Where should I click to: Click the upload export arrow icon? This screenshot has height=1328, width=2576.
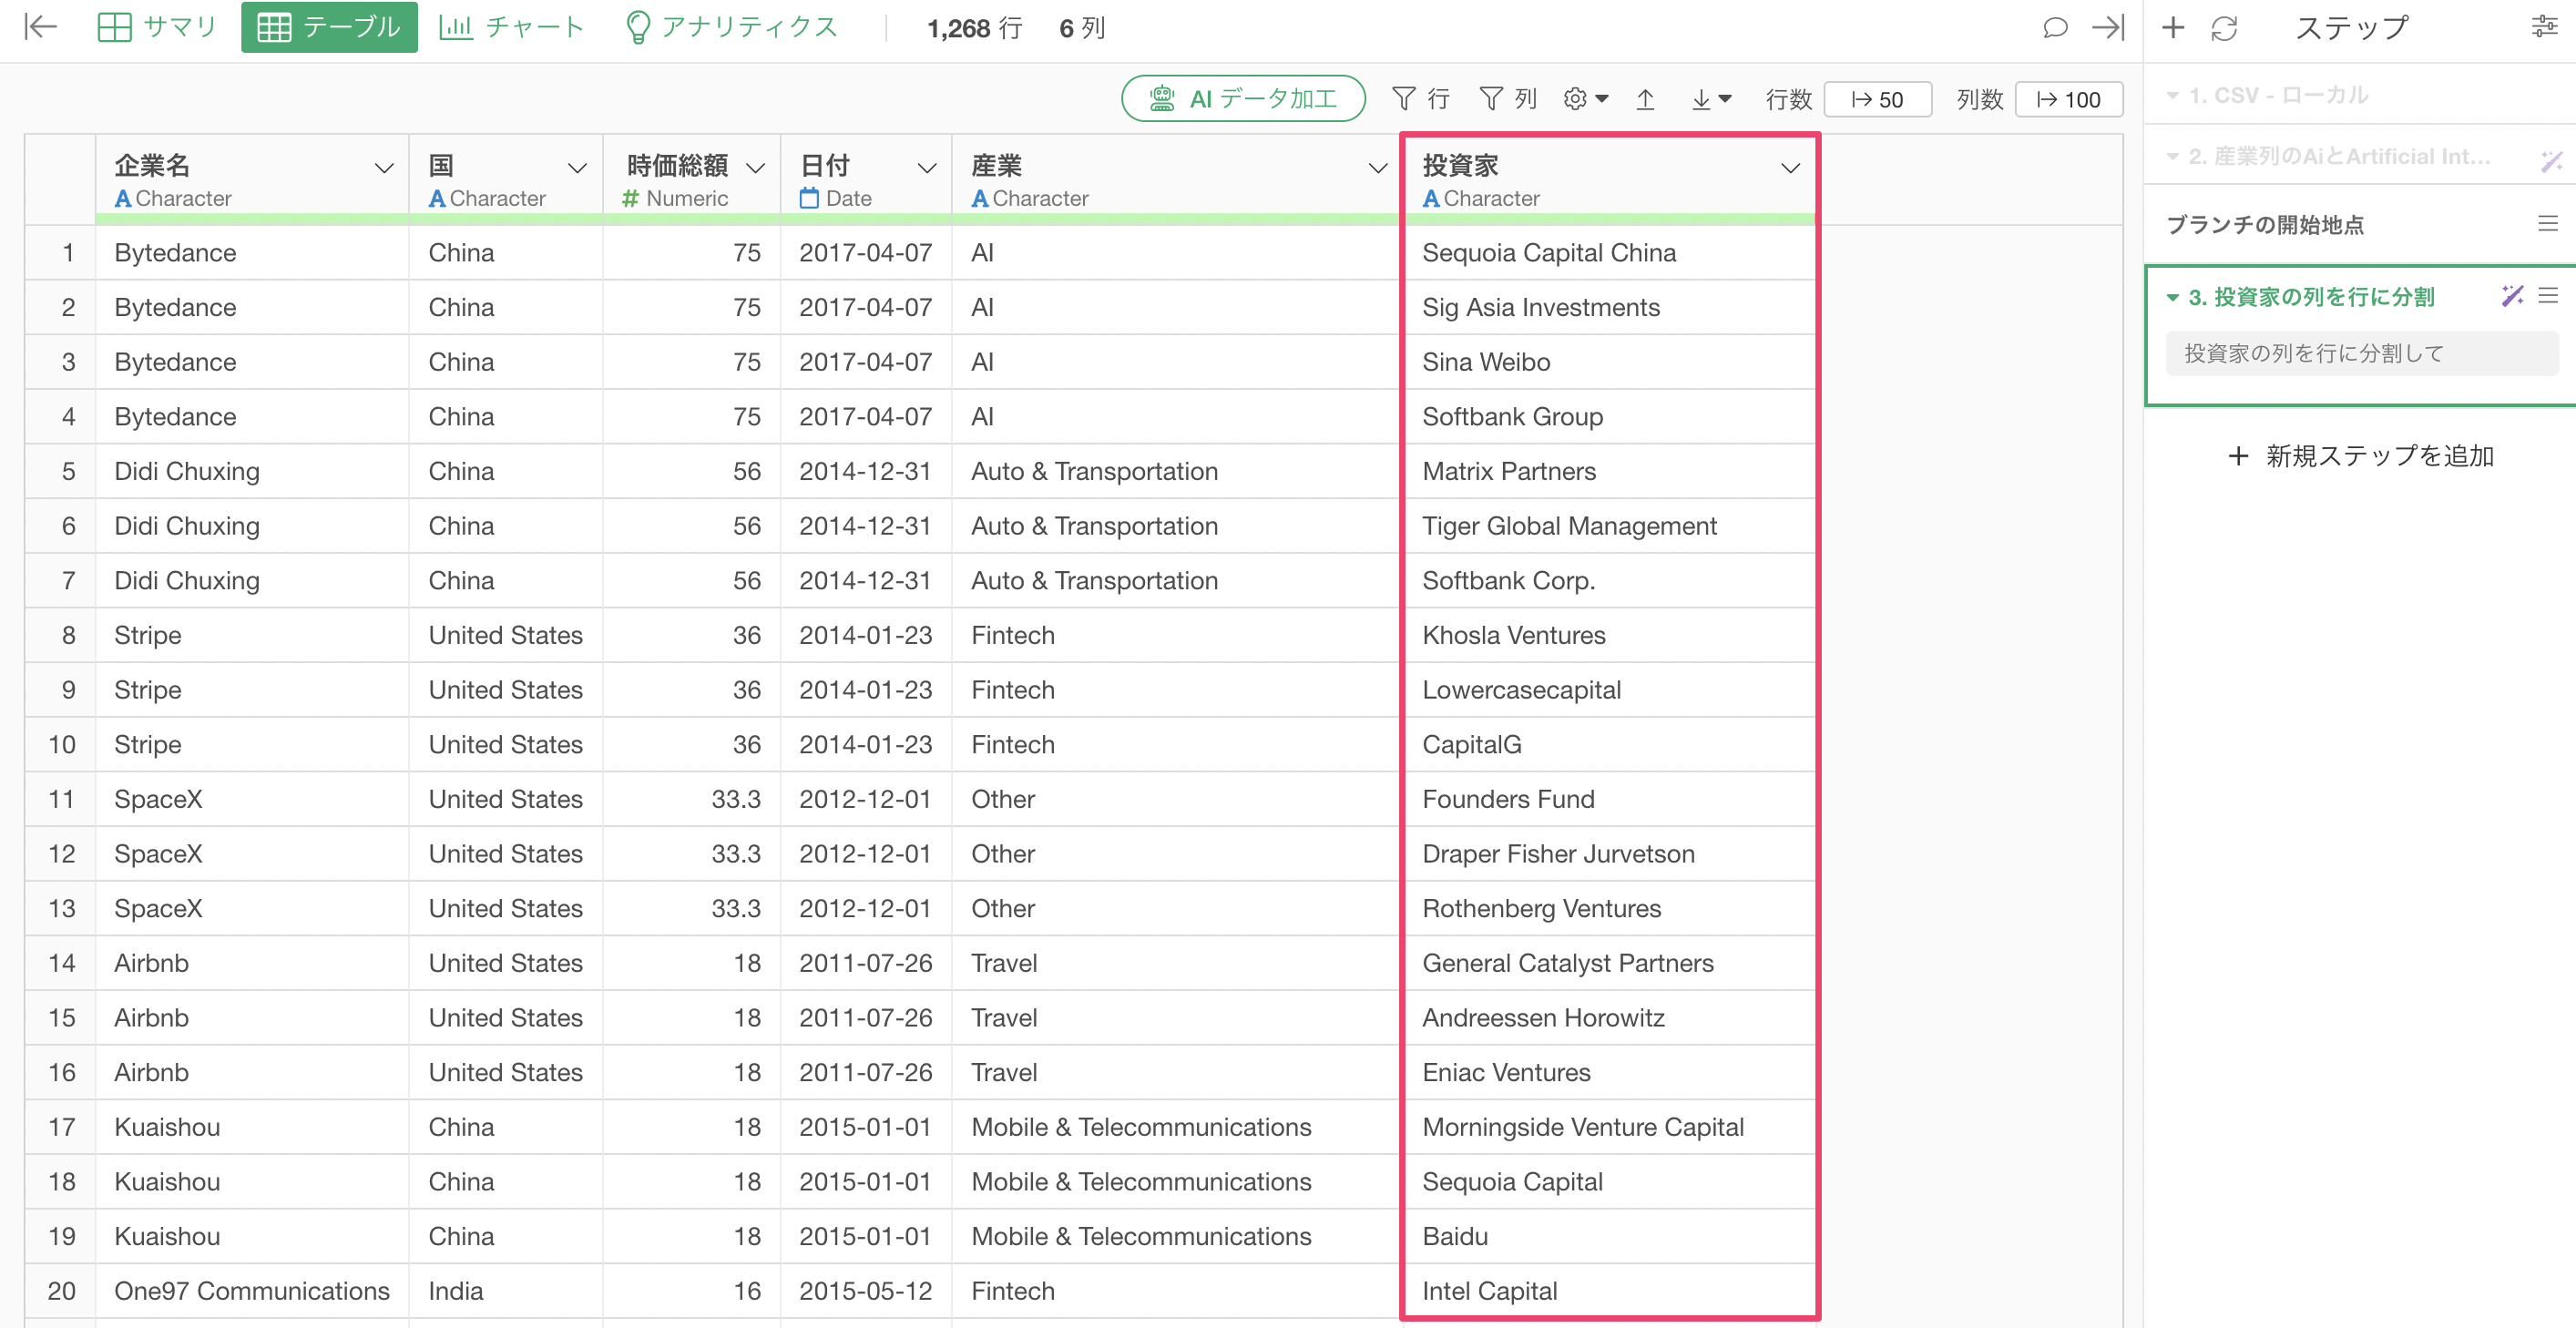(1645, 99)
